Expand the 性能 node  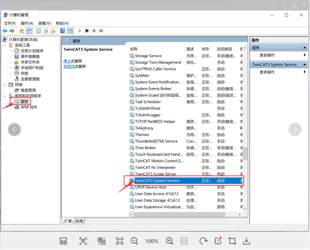[x=11, y=73]
